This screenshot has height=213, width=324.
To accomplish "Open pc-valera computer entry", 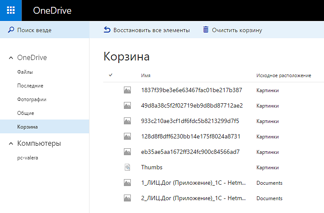I will 28,158.
